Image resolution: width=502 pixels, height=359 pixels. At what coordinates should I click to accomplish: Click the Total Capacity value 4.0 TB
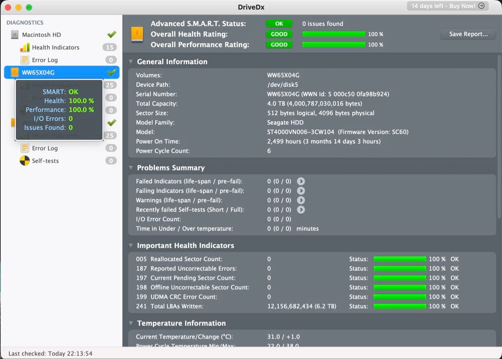tap(314, 104)
